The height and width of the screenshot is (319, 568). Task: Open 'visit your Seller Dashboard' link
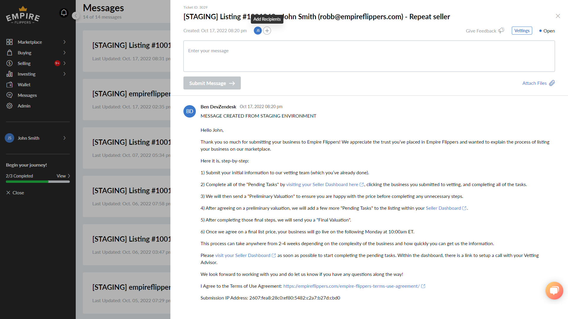click(245, 255)
